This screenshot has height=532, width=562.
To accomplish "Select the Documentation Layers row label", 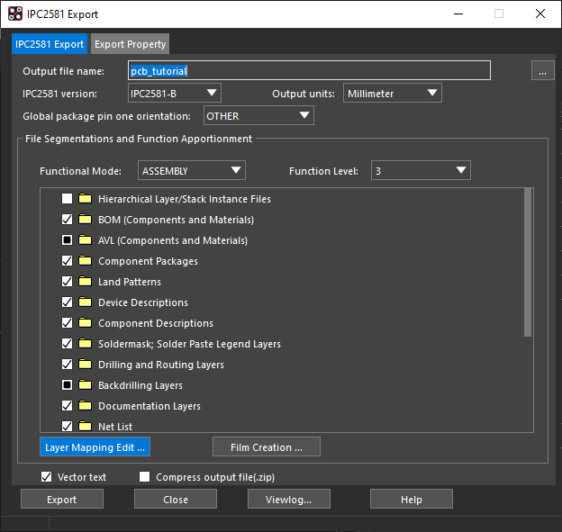I will (x=150, y=406).
